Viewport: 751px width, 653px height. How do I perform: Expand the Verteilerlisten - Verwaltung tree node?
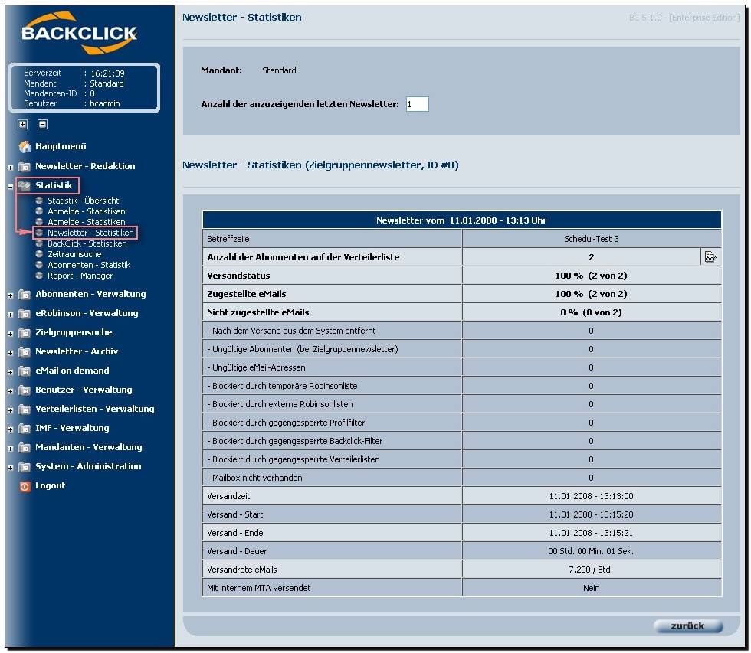tap(11, 410)
